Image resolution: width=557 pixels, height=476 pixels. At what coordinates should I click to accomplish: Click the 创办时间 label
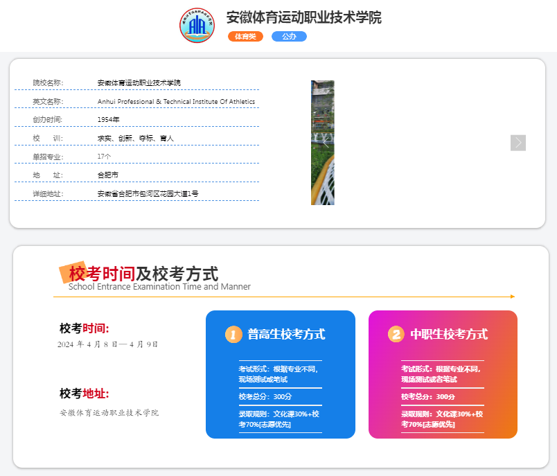point(48,120)
